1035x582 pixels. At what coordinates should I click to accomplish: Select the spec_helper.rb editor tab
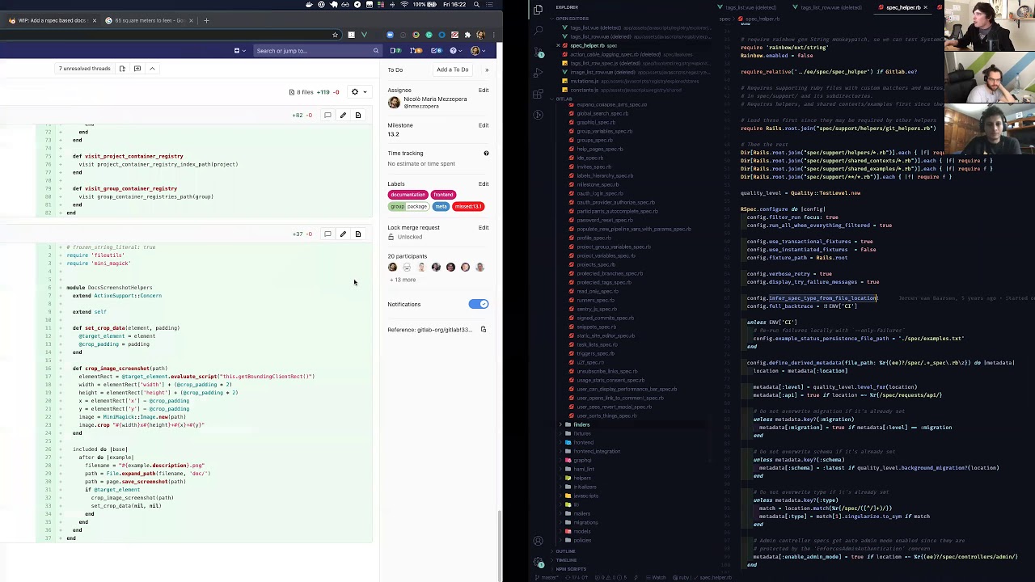(x=902, y=7)
